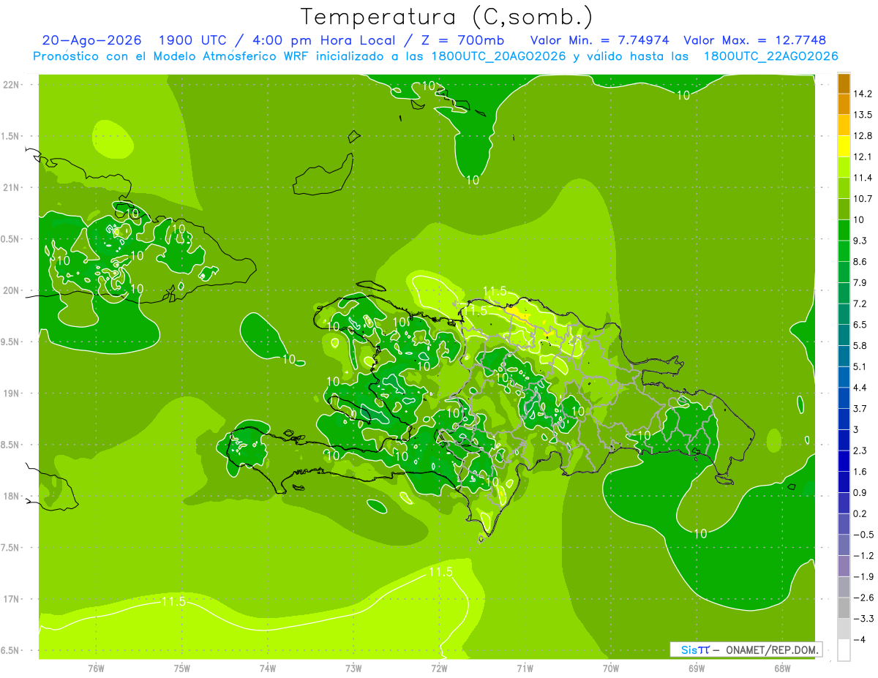This screenshot has height=678, width=878.
Task: Click the "7.5N" latitude label
Action: point(10,548)
